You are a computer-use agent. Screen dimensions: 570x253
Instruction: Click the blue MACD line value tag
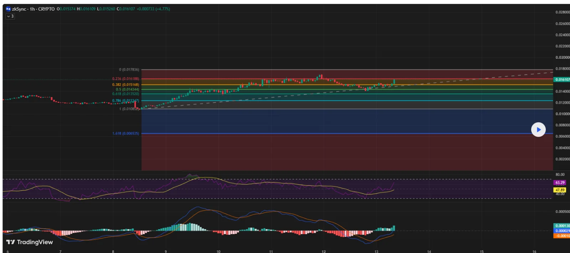click(562, 231)
